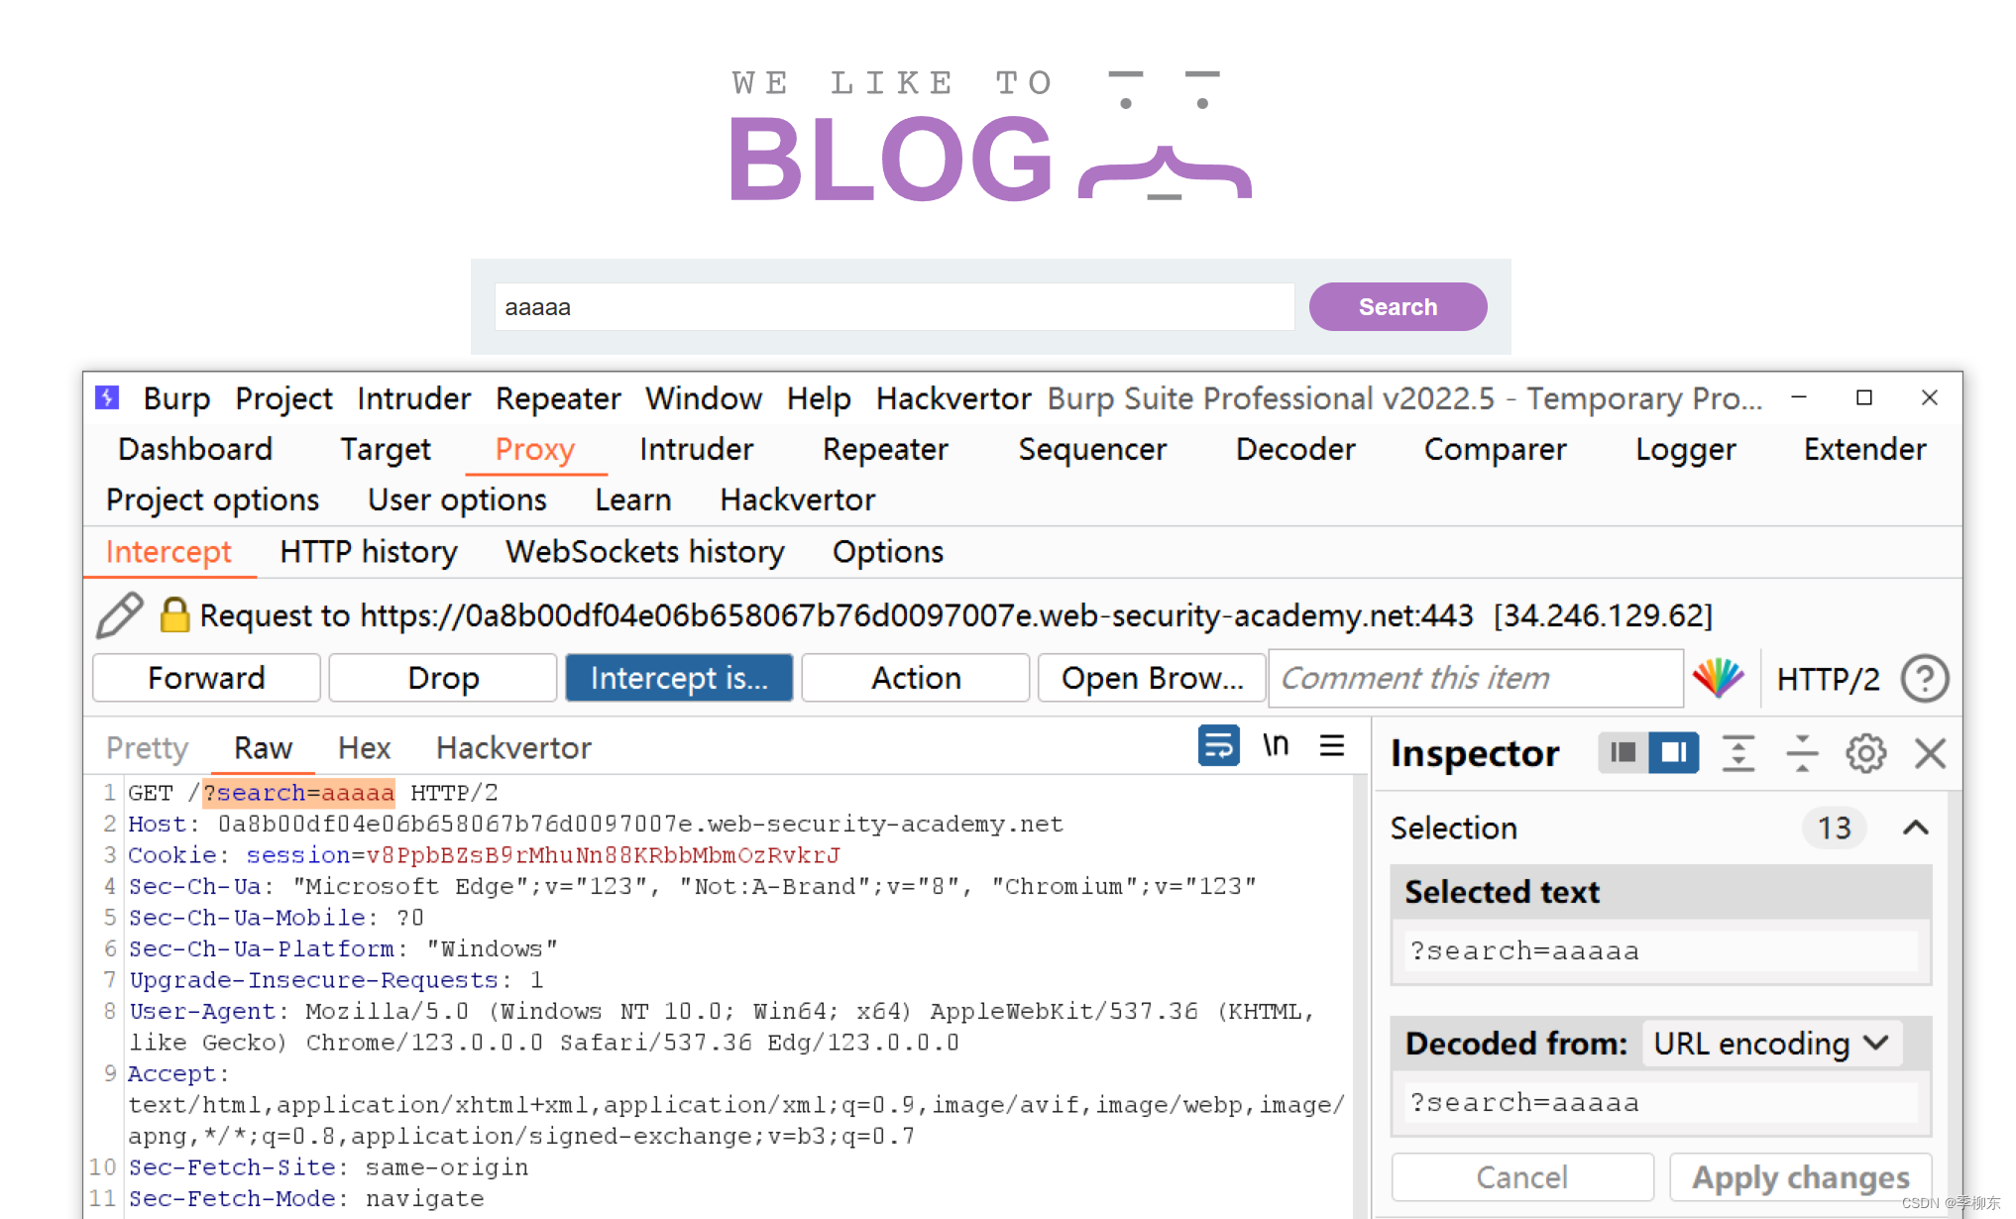2016x1219 pixels.
Task: Open the User options tab
Action: (x=457, y=499)
